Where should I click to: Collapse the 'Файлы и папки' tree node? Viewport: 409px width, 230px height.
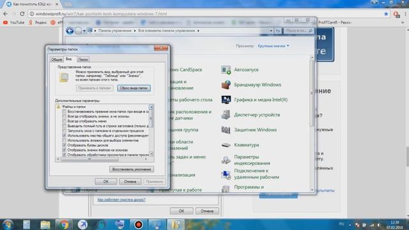coord(58,107)
